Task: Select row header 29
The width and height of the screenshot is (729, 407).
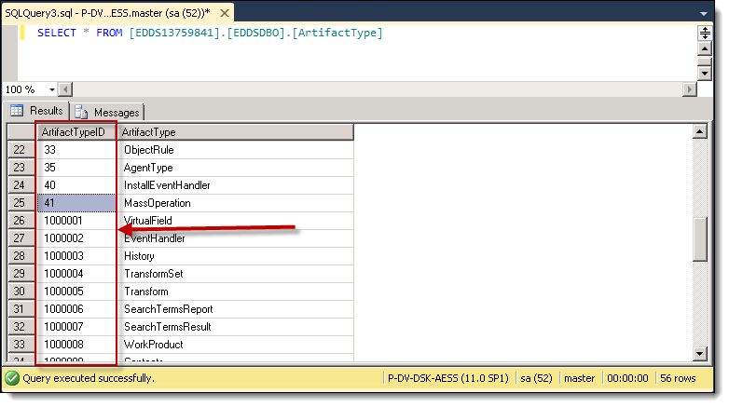Action: (x=21, y=273)
